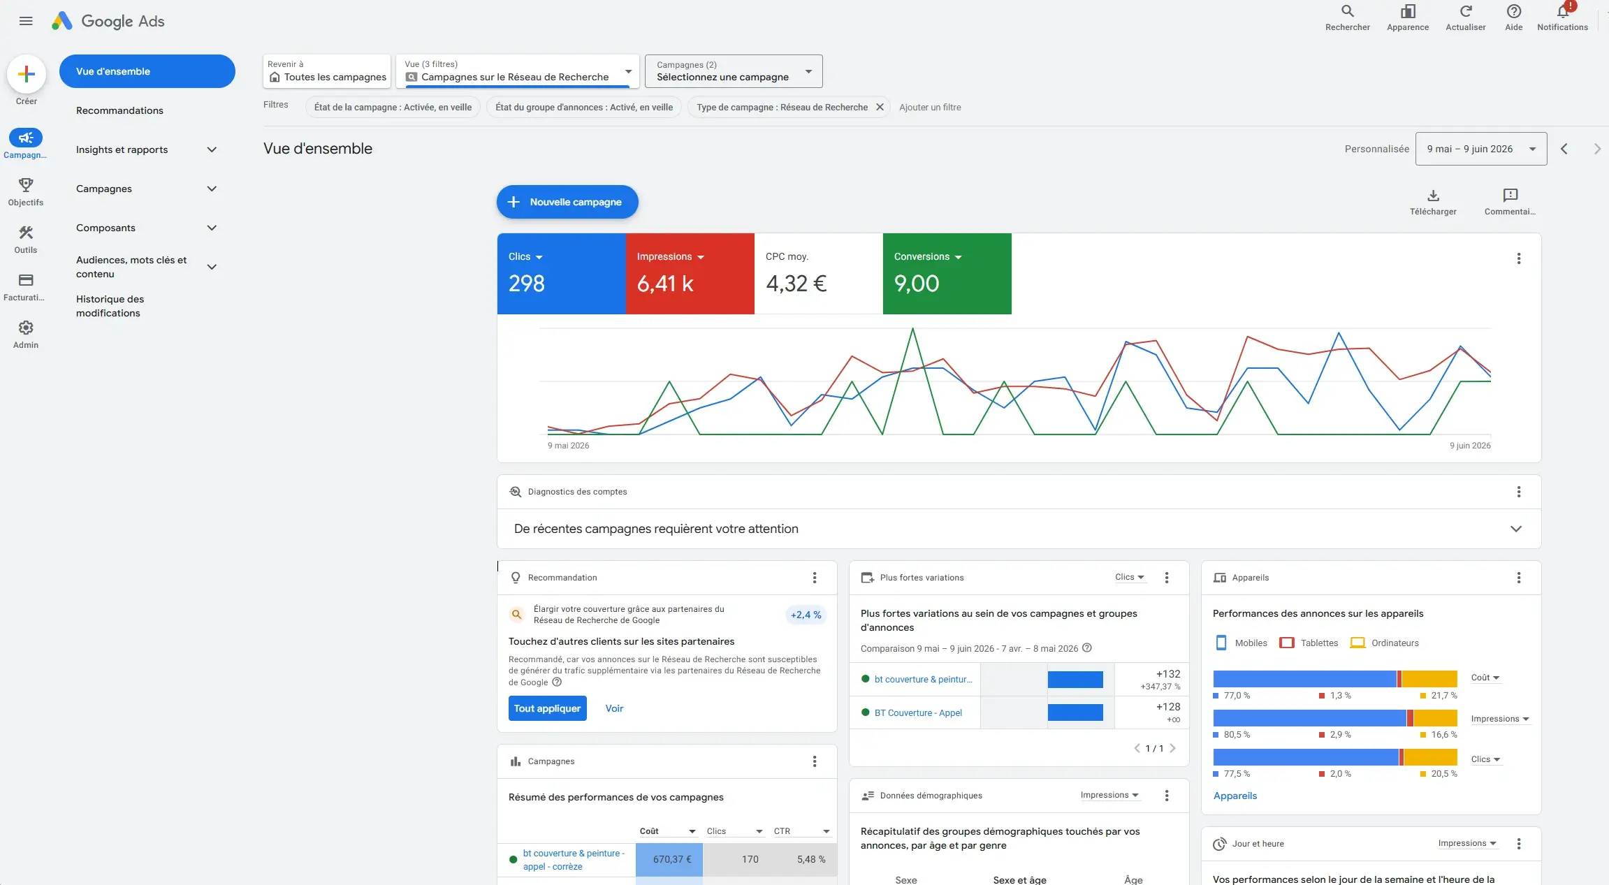Select the CPC moy. scorecard

(819, 274)
